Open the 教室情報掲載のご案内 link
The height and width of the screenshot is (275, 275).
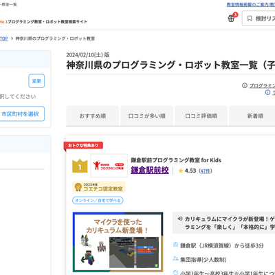[251, 4]
